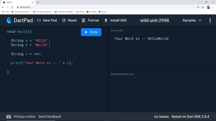
Task: Open the Apps grid bookmark
Action: pyautogui.click(x=6, y=12)
